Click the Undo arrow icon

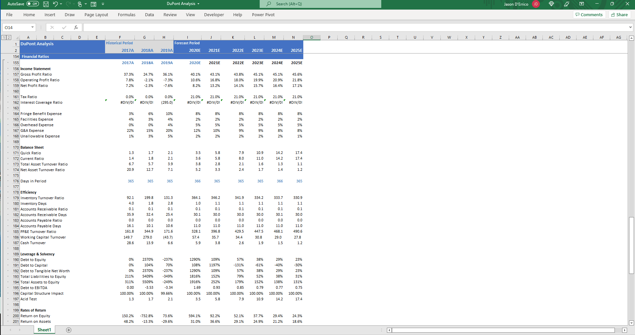(x=55, y=4)
